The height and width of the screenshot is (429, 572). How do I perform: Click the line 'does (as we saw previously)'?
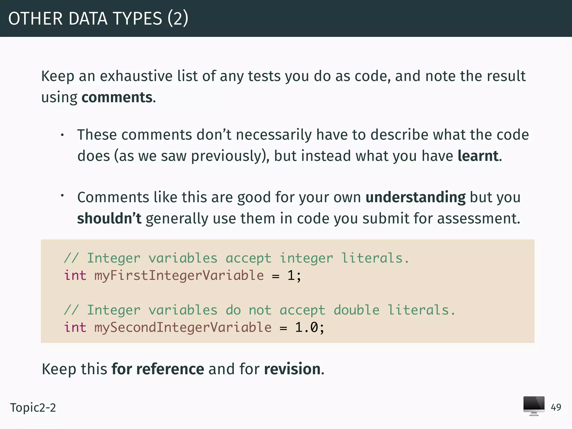(x=290, y=156)
